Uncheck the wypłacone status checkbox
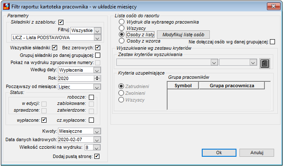This screenshot has height=166, width=283. 44,120
